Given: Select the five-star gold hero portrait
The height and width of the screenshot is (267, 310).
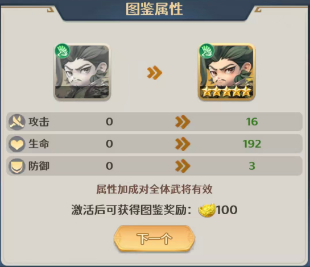Looking at the screenshot, I should (x=226, y=72).
